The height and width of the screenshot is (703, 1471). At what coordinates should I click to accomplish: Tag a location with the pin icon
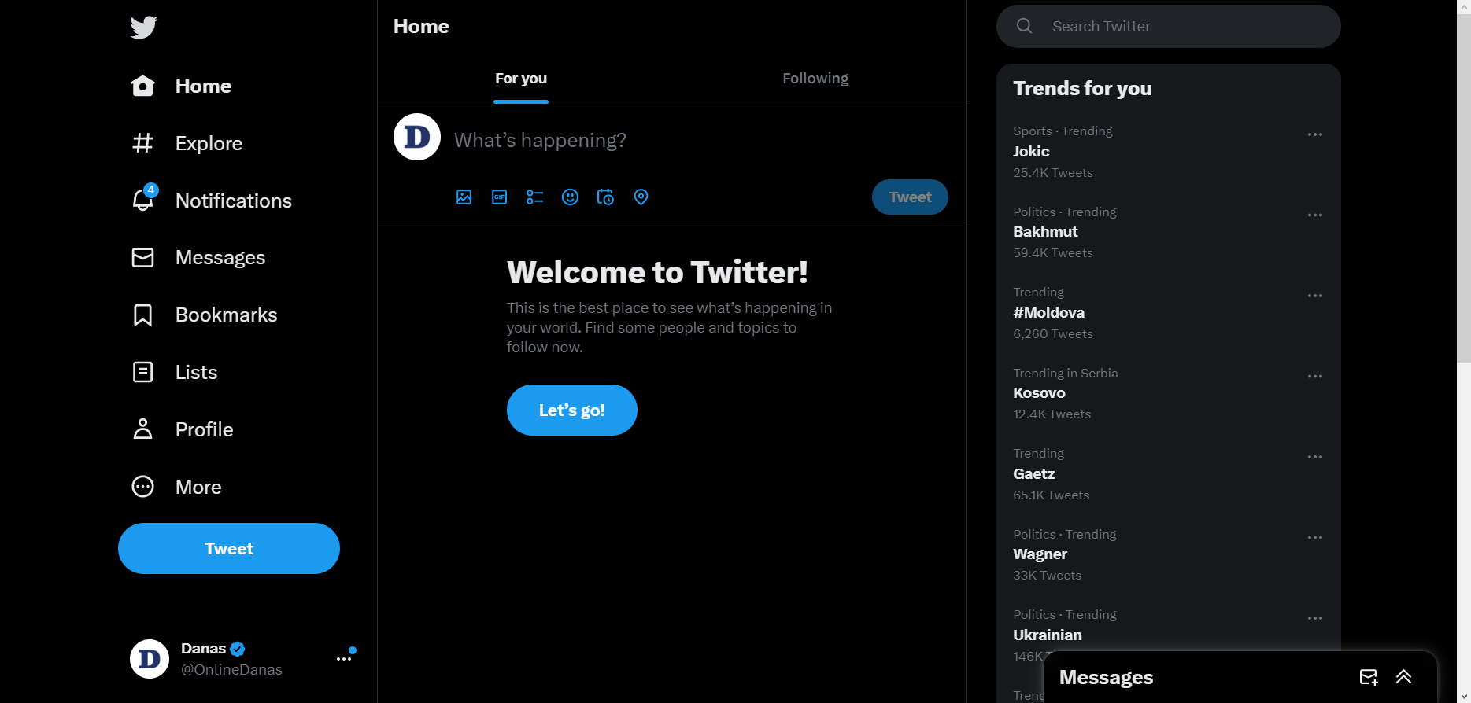pos(641,197)
